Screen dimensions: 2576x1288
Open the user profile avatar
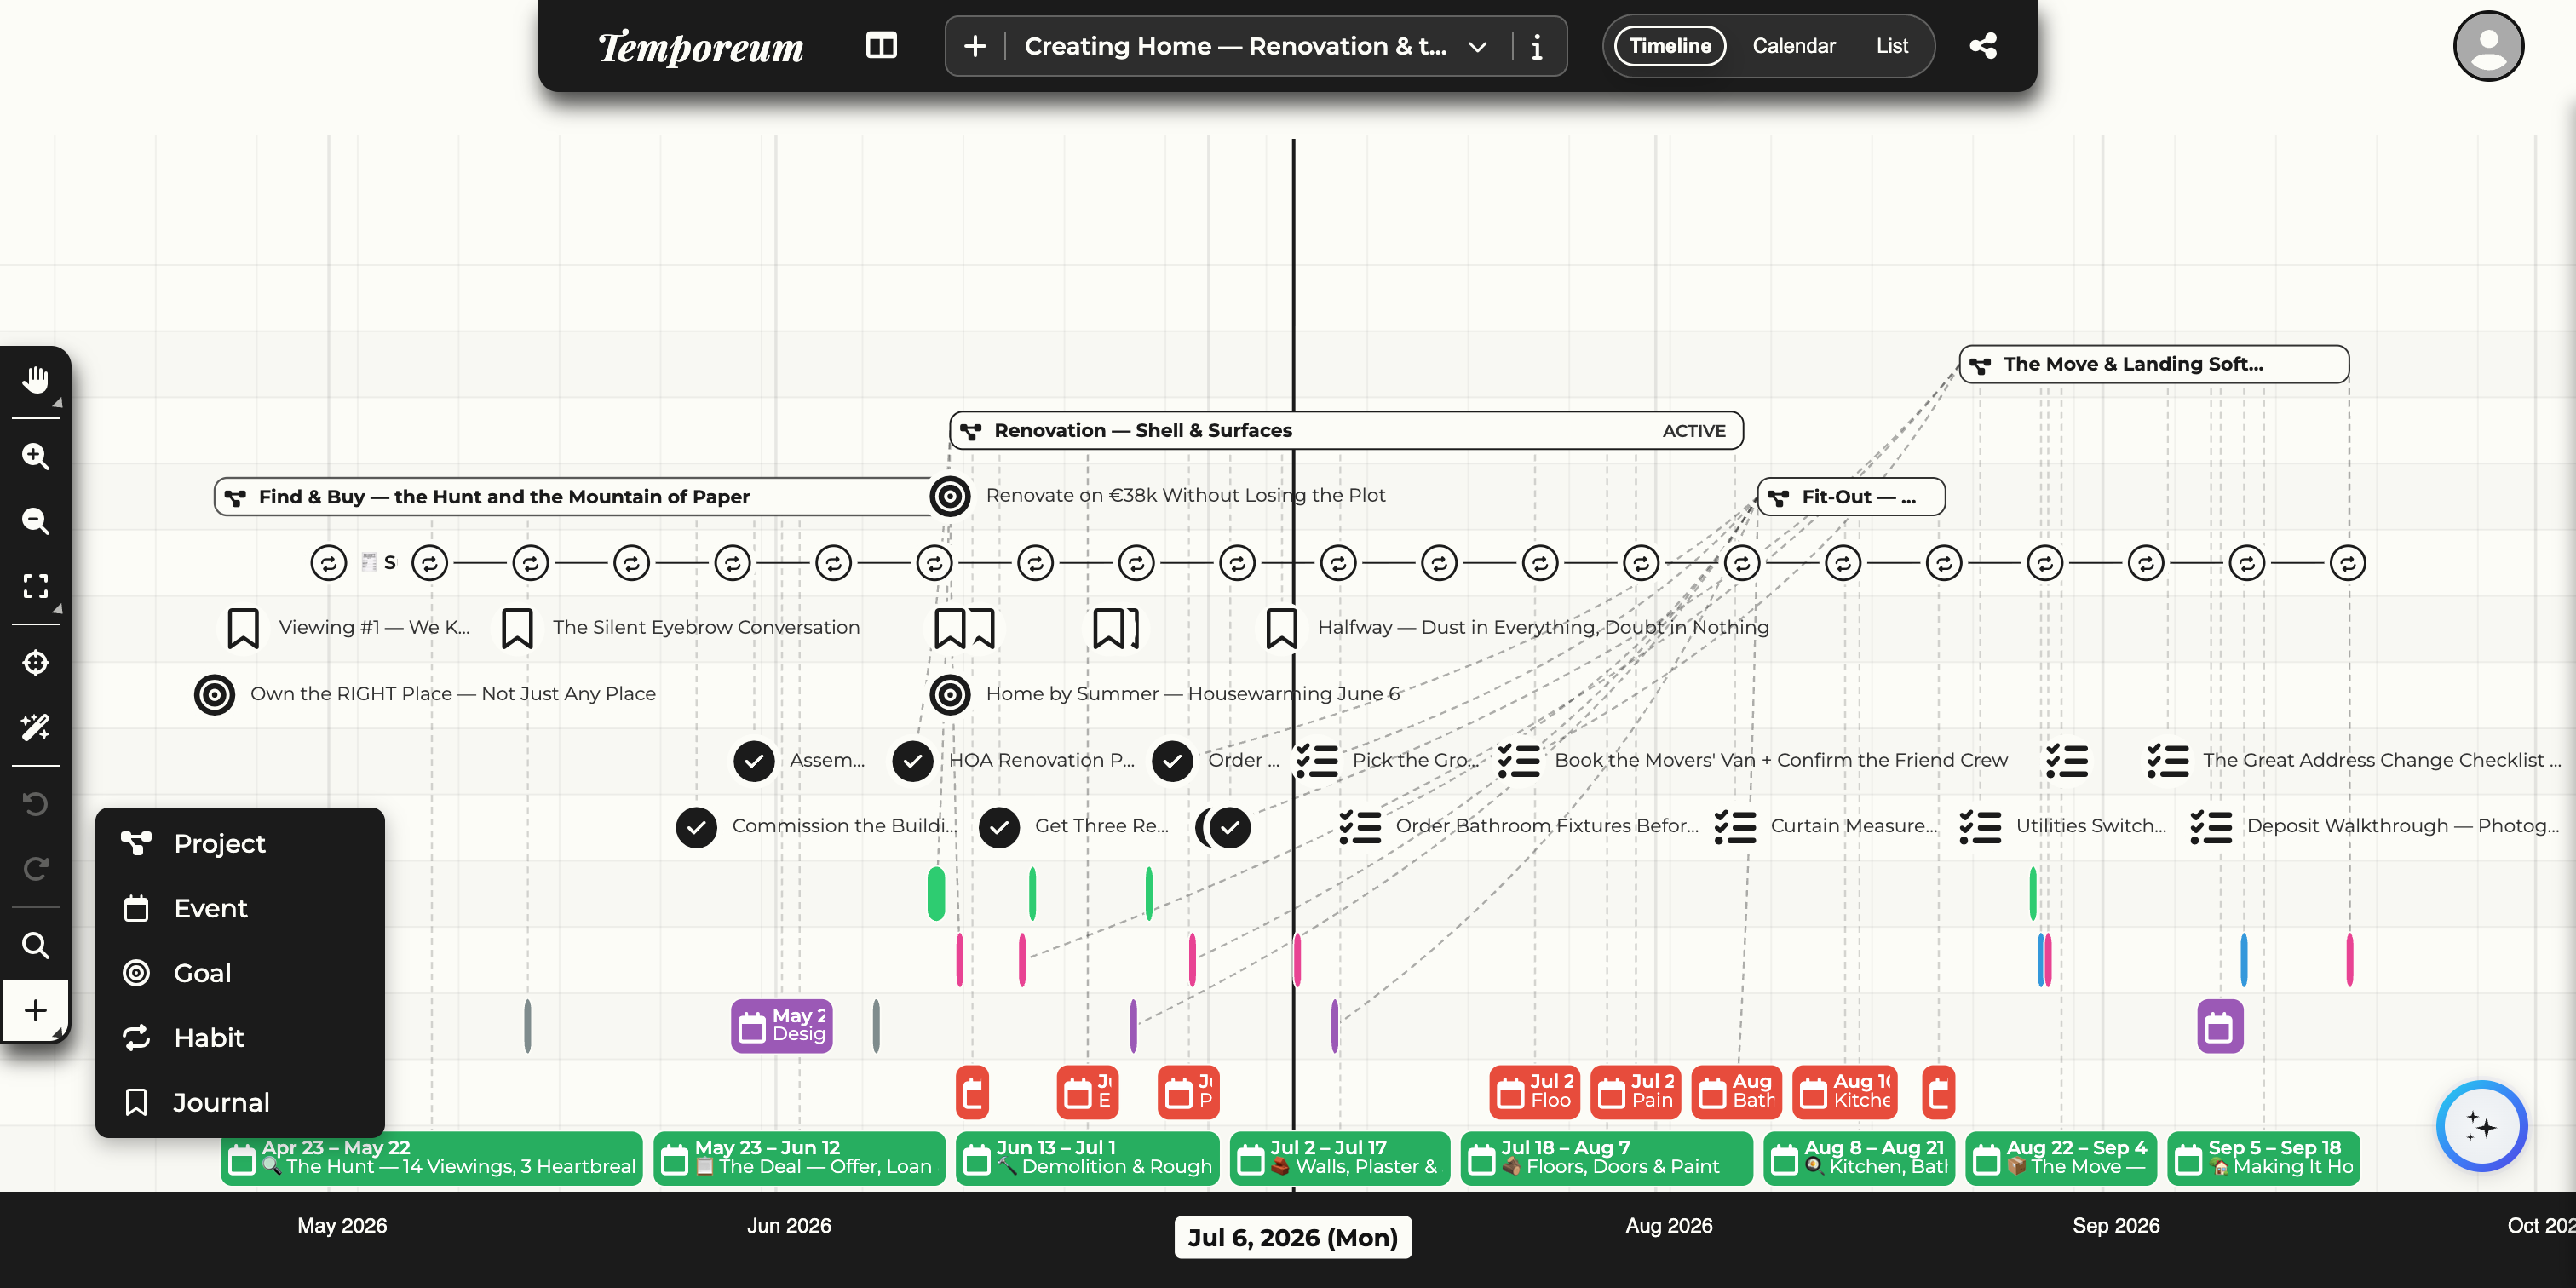[x=2488, y=46]
